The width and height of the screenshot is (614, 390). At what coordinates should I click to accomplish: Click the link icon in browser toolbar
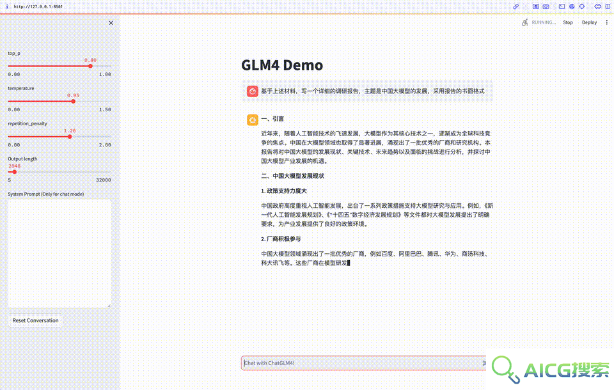(516, 6)
